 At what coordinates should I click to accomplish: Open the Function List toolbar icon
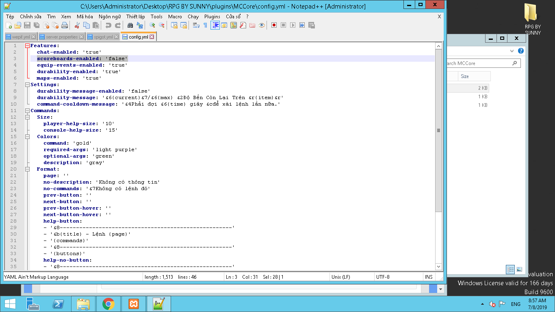click(243, 25)
